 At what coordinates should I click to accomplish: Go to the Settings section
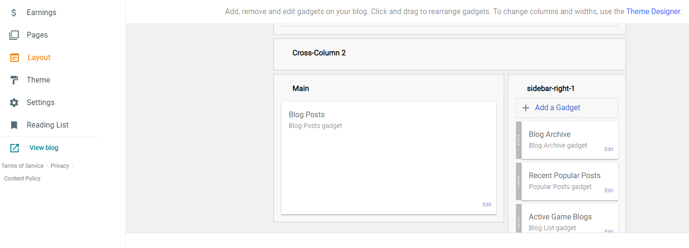[x=40, y=103]
